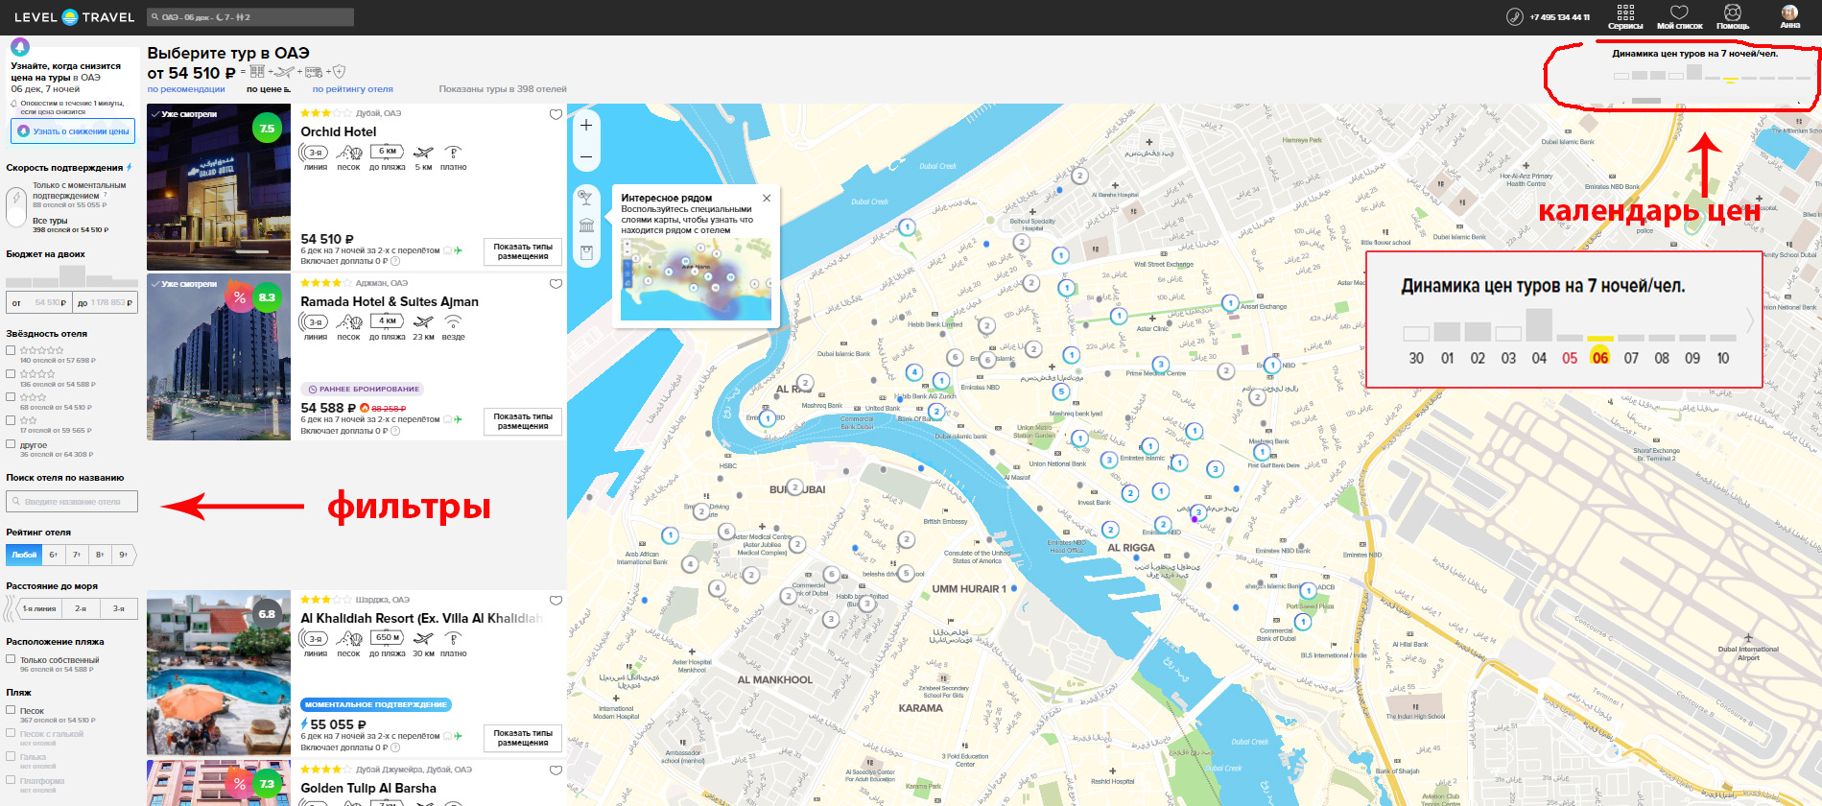Open Мой список heart icon in header

pyautogui.click(x=1679, y=12)
